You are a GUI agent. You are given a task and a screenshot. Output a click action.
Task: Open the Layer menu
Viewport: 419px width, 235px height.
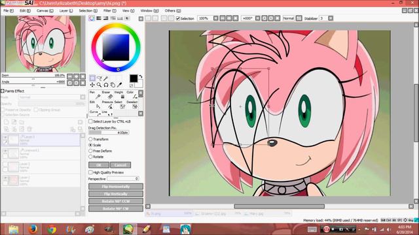pos(65,10)
